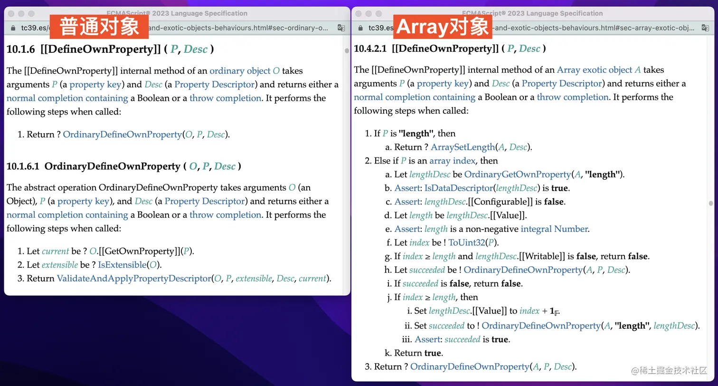Click the ordinary-object window URL field
718x386 pixels.
174,28
